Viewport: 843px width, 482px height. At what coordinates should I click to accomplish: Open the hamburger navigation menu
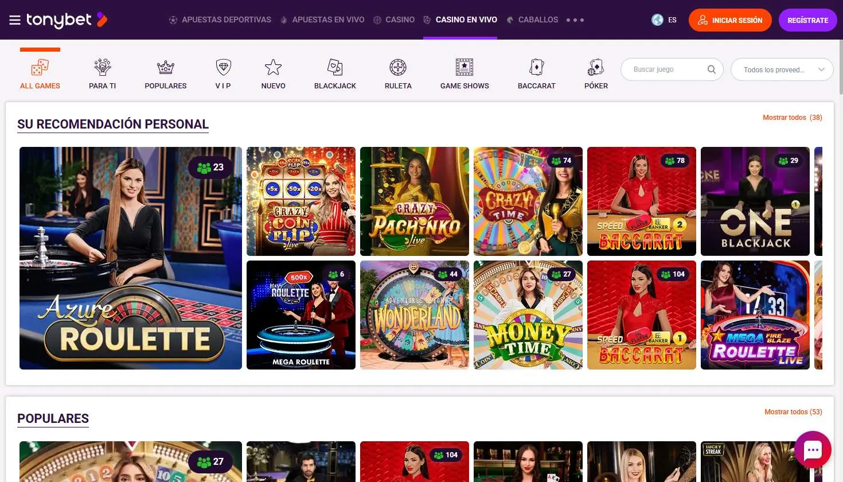pyautogui.click(x=14, y=20)
